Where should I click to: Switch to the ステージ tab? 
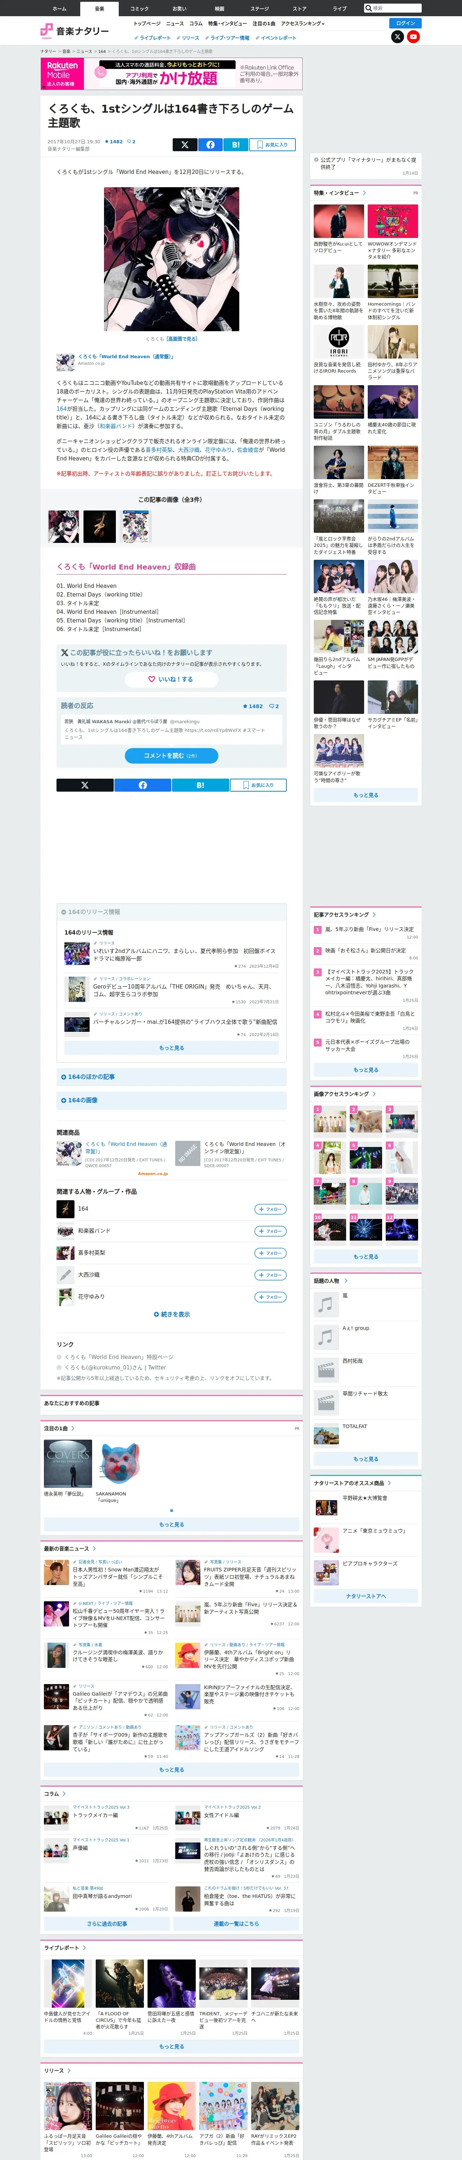260,8
